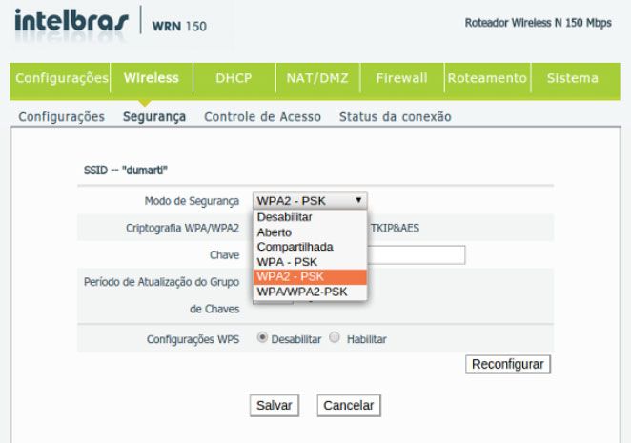Open the wireless Configurações submenu
631x443 pixels.
(x=62, y=117)
